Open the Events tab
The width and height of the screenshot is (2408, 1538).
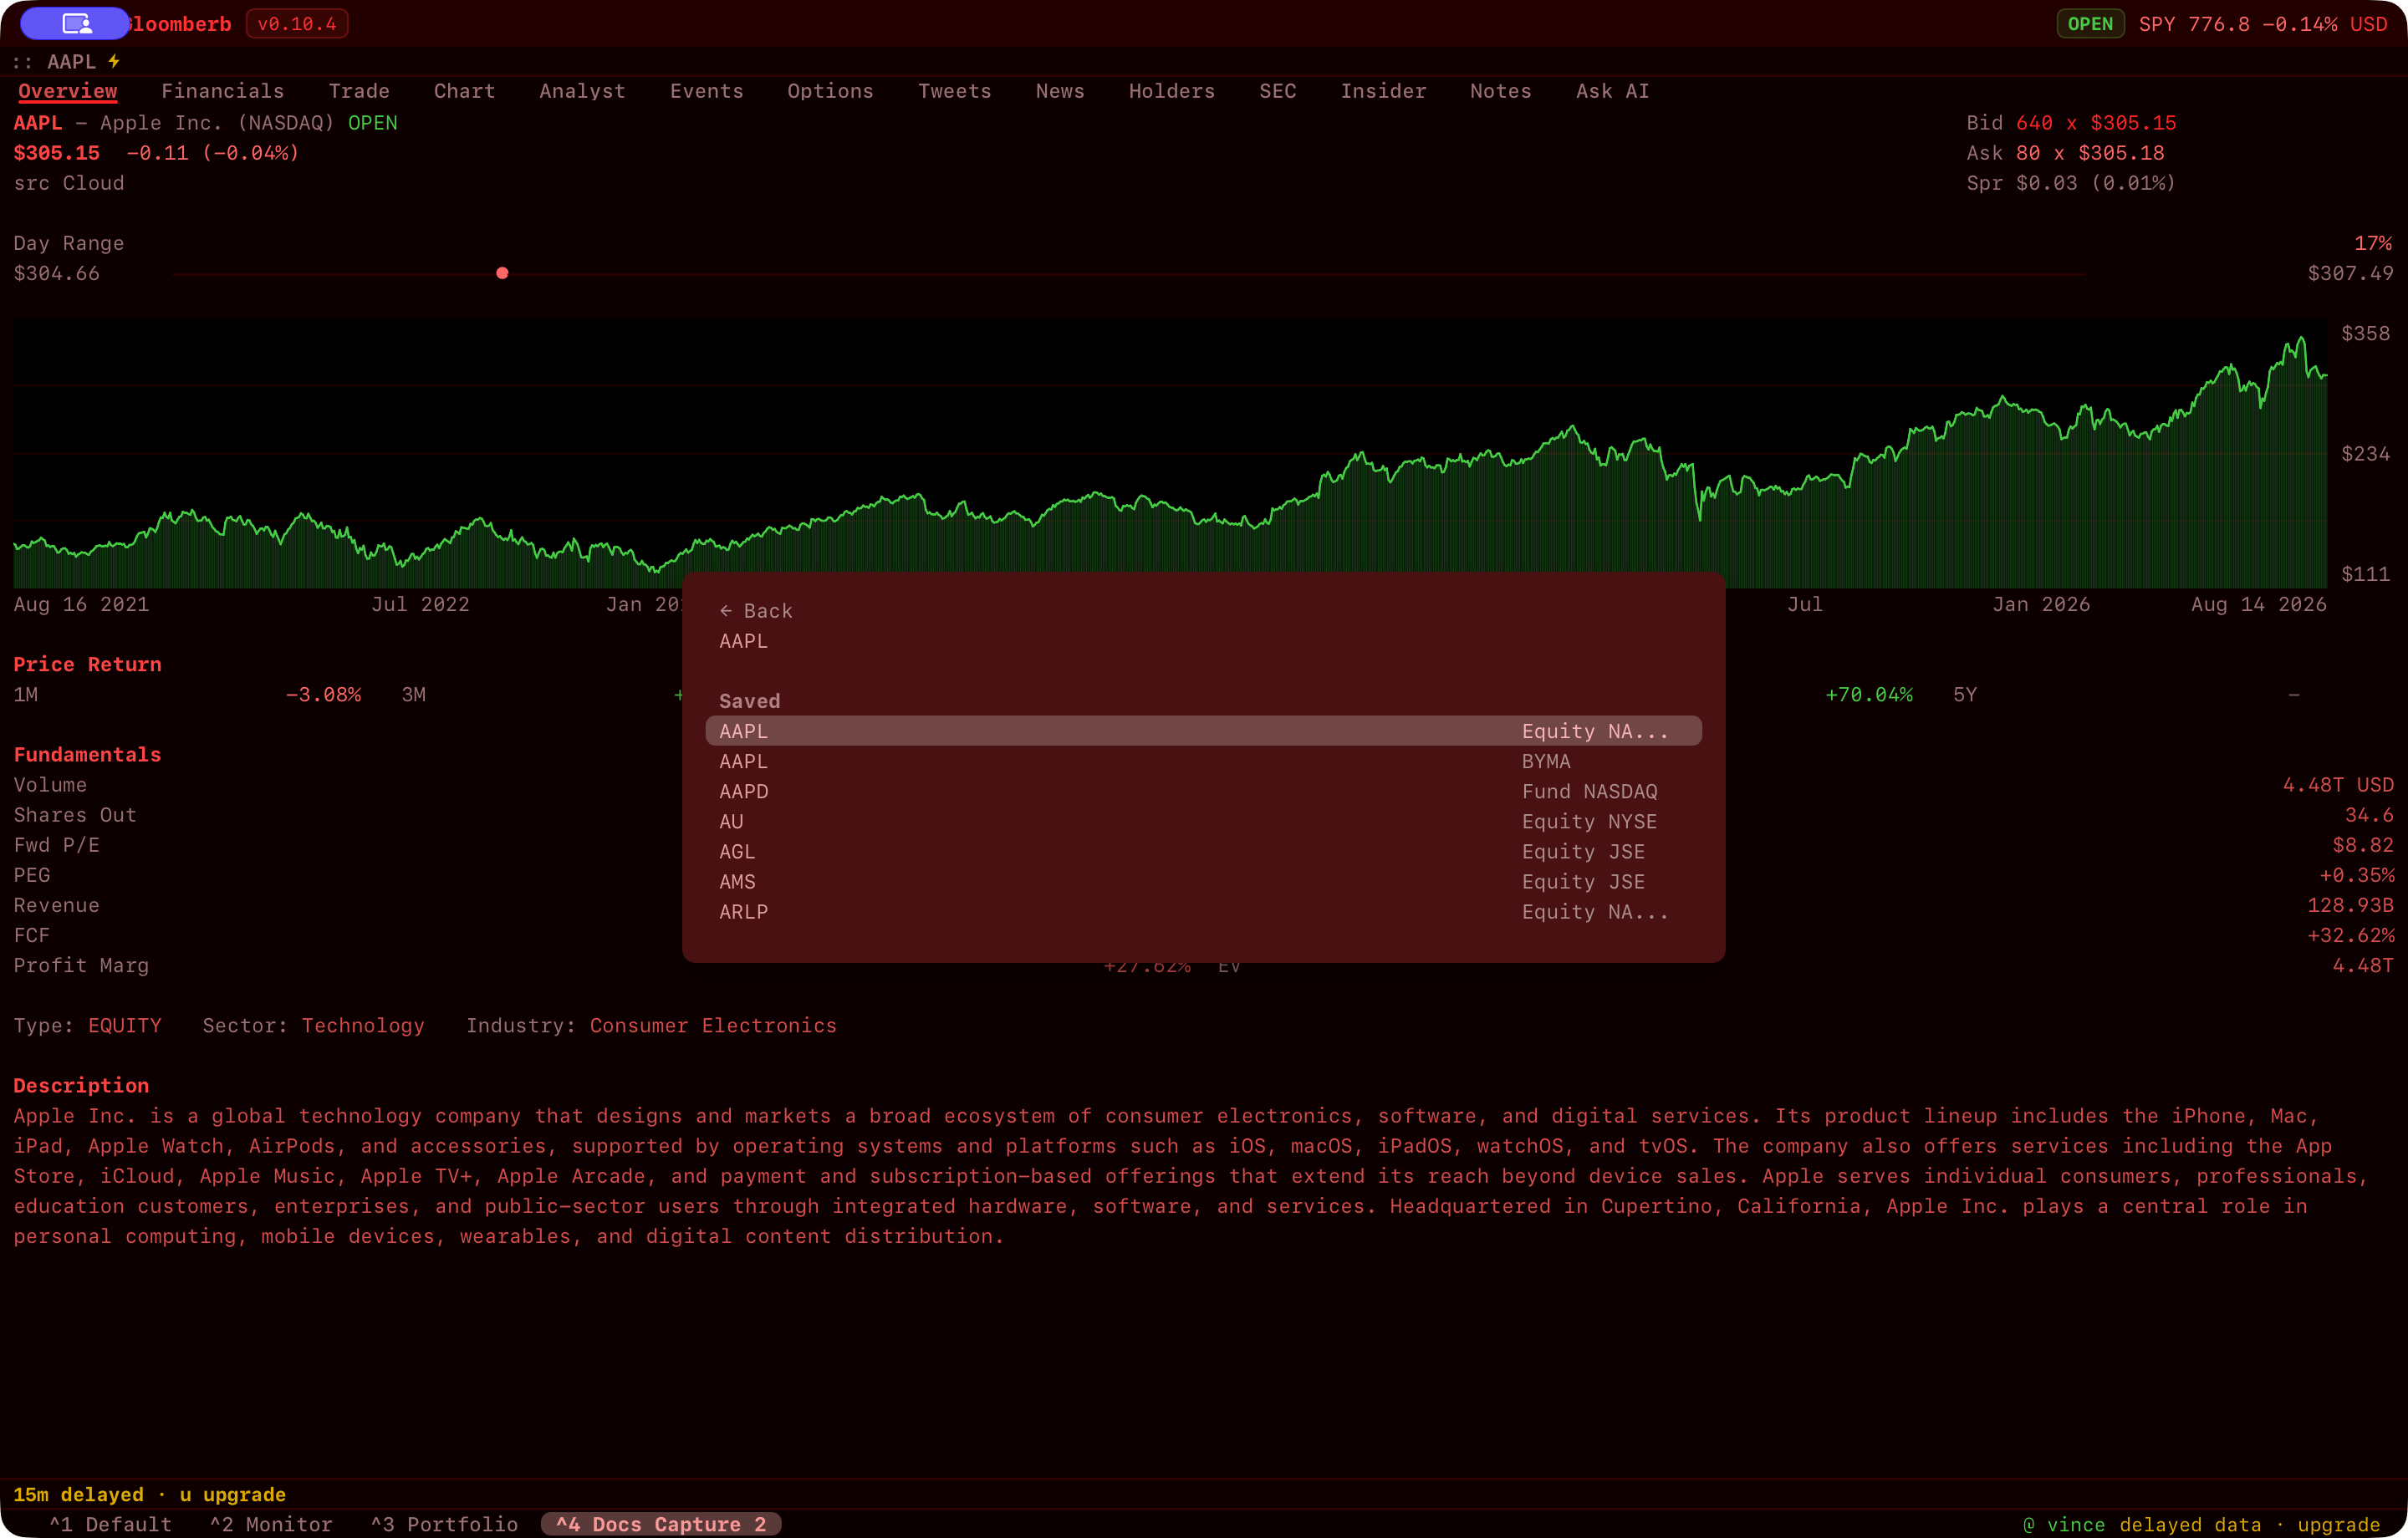tap(706, 91)
